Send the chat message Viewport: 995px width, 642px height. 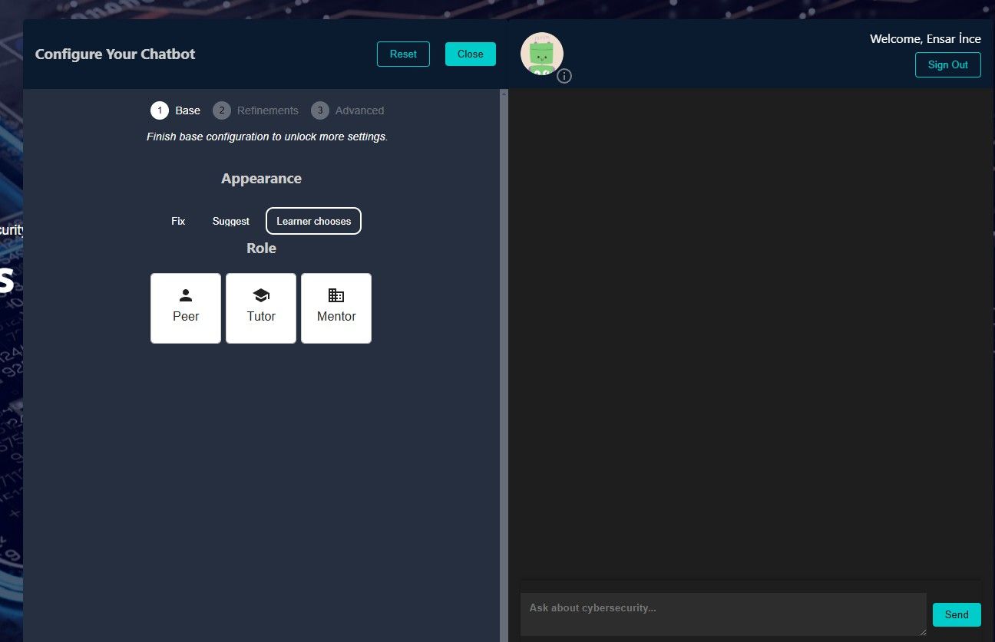(x=957, y=614)
